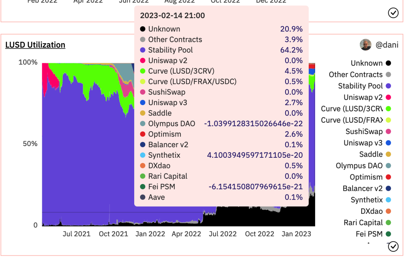Click the avatar photo beside @dani
This screenshot has width=405, height=257.
[365, 45]
